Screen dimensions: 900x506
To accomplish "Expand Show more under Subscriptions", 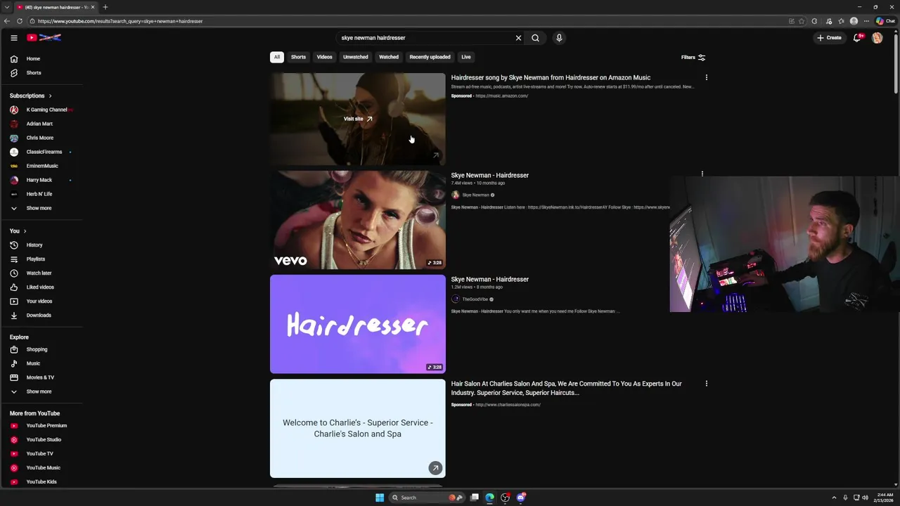I will (x=42, y=208).
